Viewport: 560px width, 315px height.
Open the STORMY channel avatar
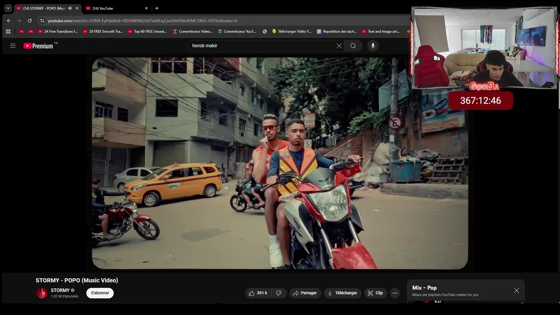point(42,293)
